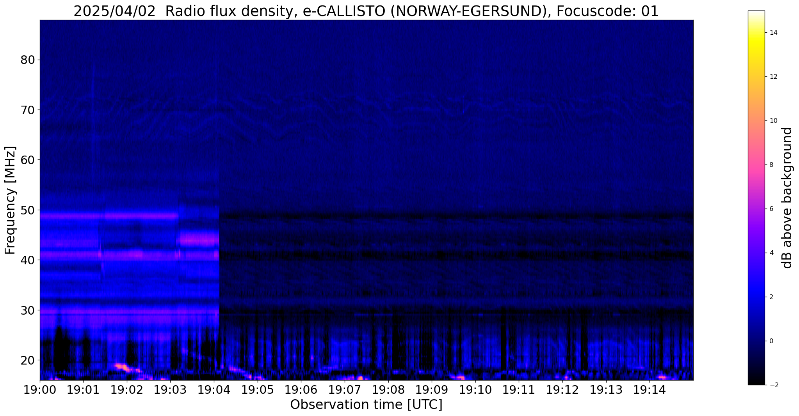Viewport: 799px width, 416px height.
Task: Click the 19:01 time tick label
Action: pos(83,389)
